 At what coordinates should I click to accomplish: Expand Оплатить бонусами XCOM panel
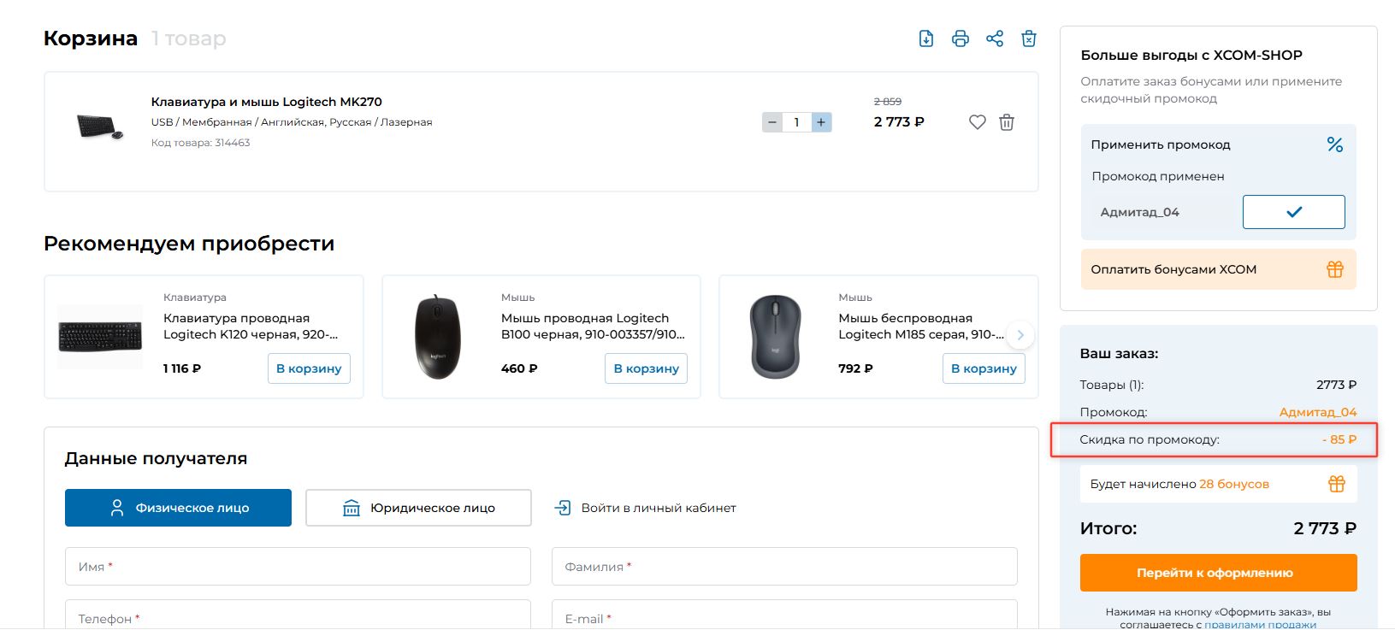coord(1173,269)
